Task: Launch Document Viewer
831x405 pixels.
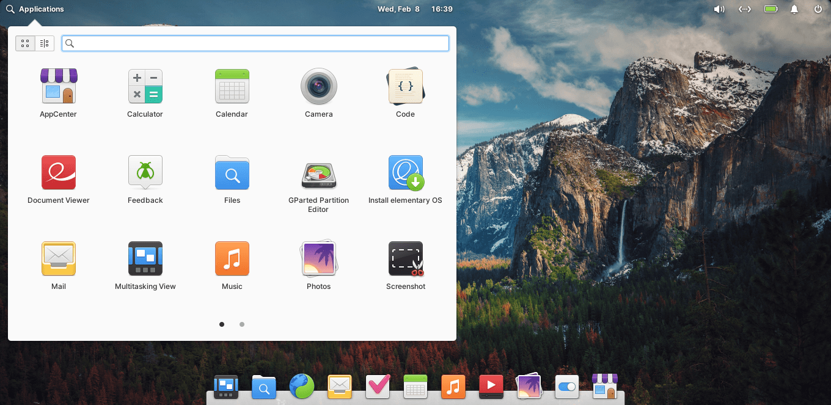Action: [59, 180]
